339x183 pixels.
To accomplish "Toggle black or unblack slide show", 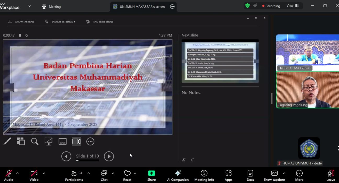I will [49, 141].
